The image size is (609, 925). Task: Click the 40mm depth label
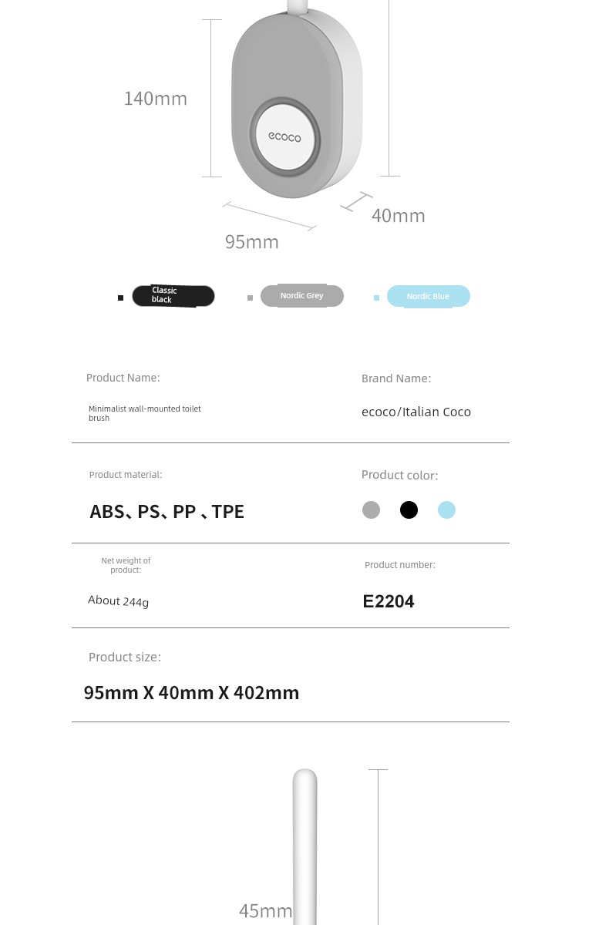click(x=399, y=216)
